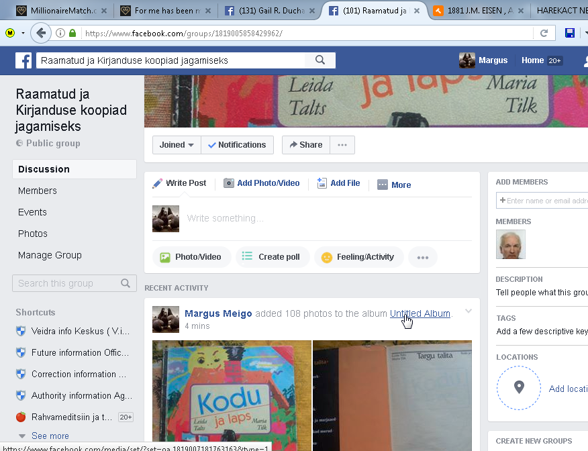Open the Photos section
Screen dimensions: 588x451
[33, 234]
